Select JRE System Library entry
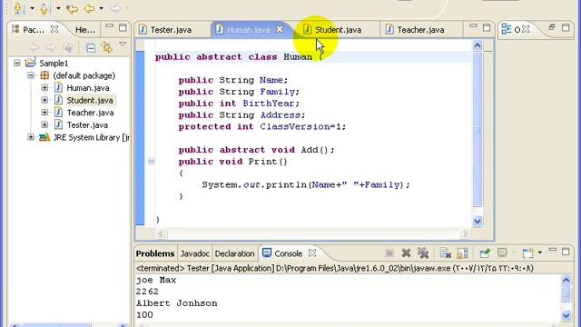Screen dimensions: 581x327 [91, 137]
